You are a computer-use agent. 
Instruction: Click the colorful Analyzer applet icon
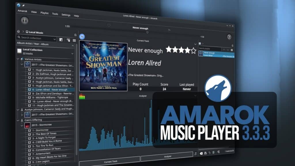coord(82,97)
